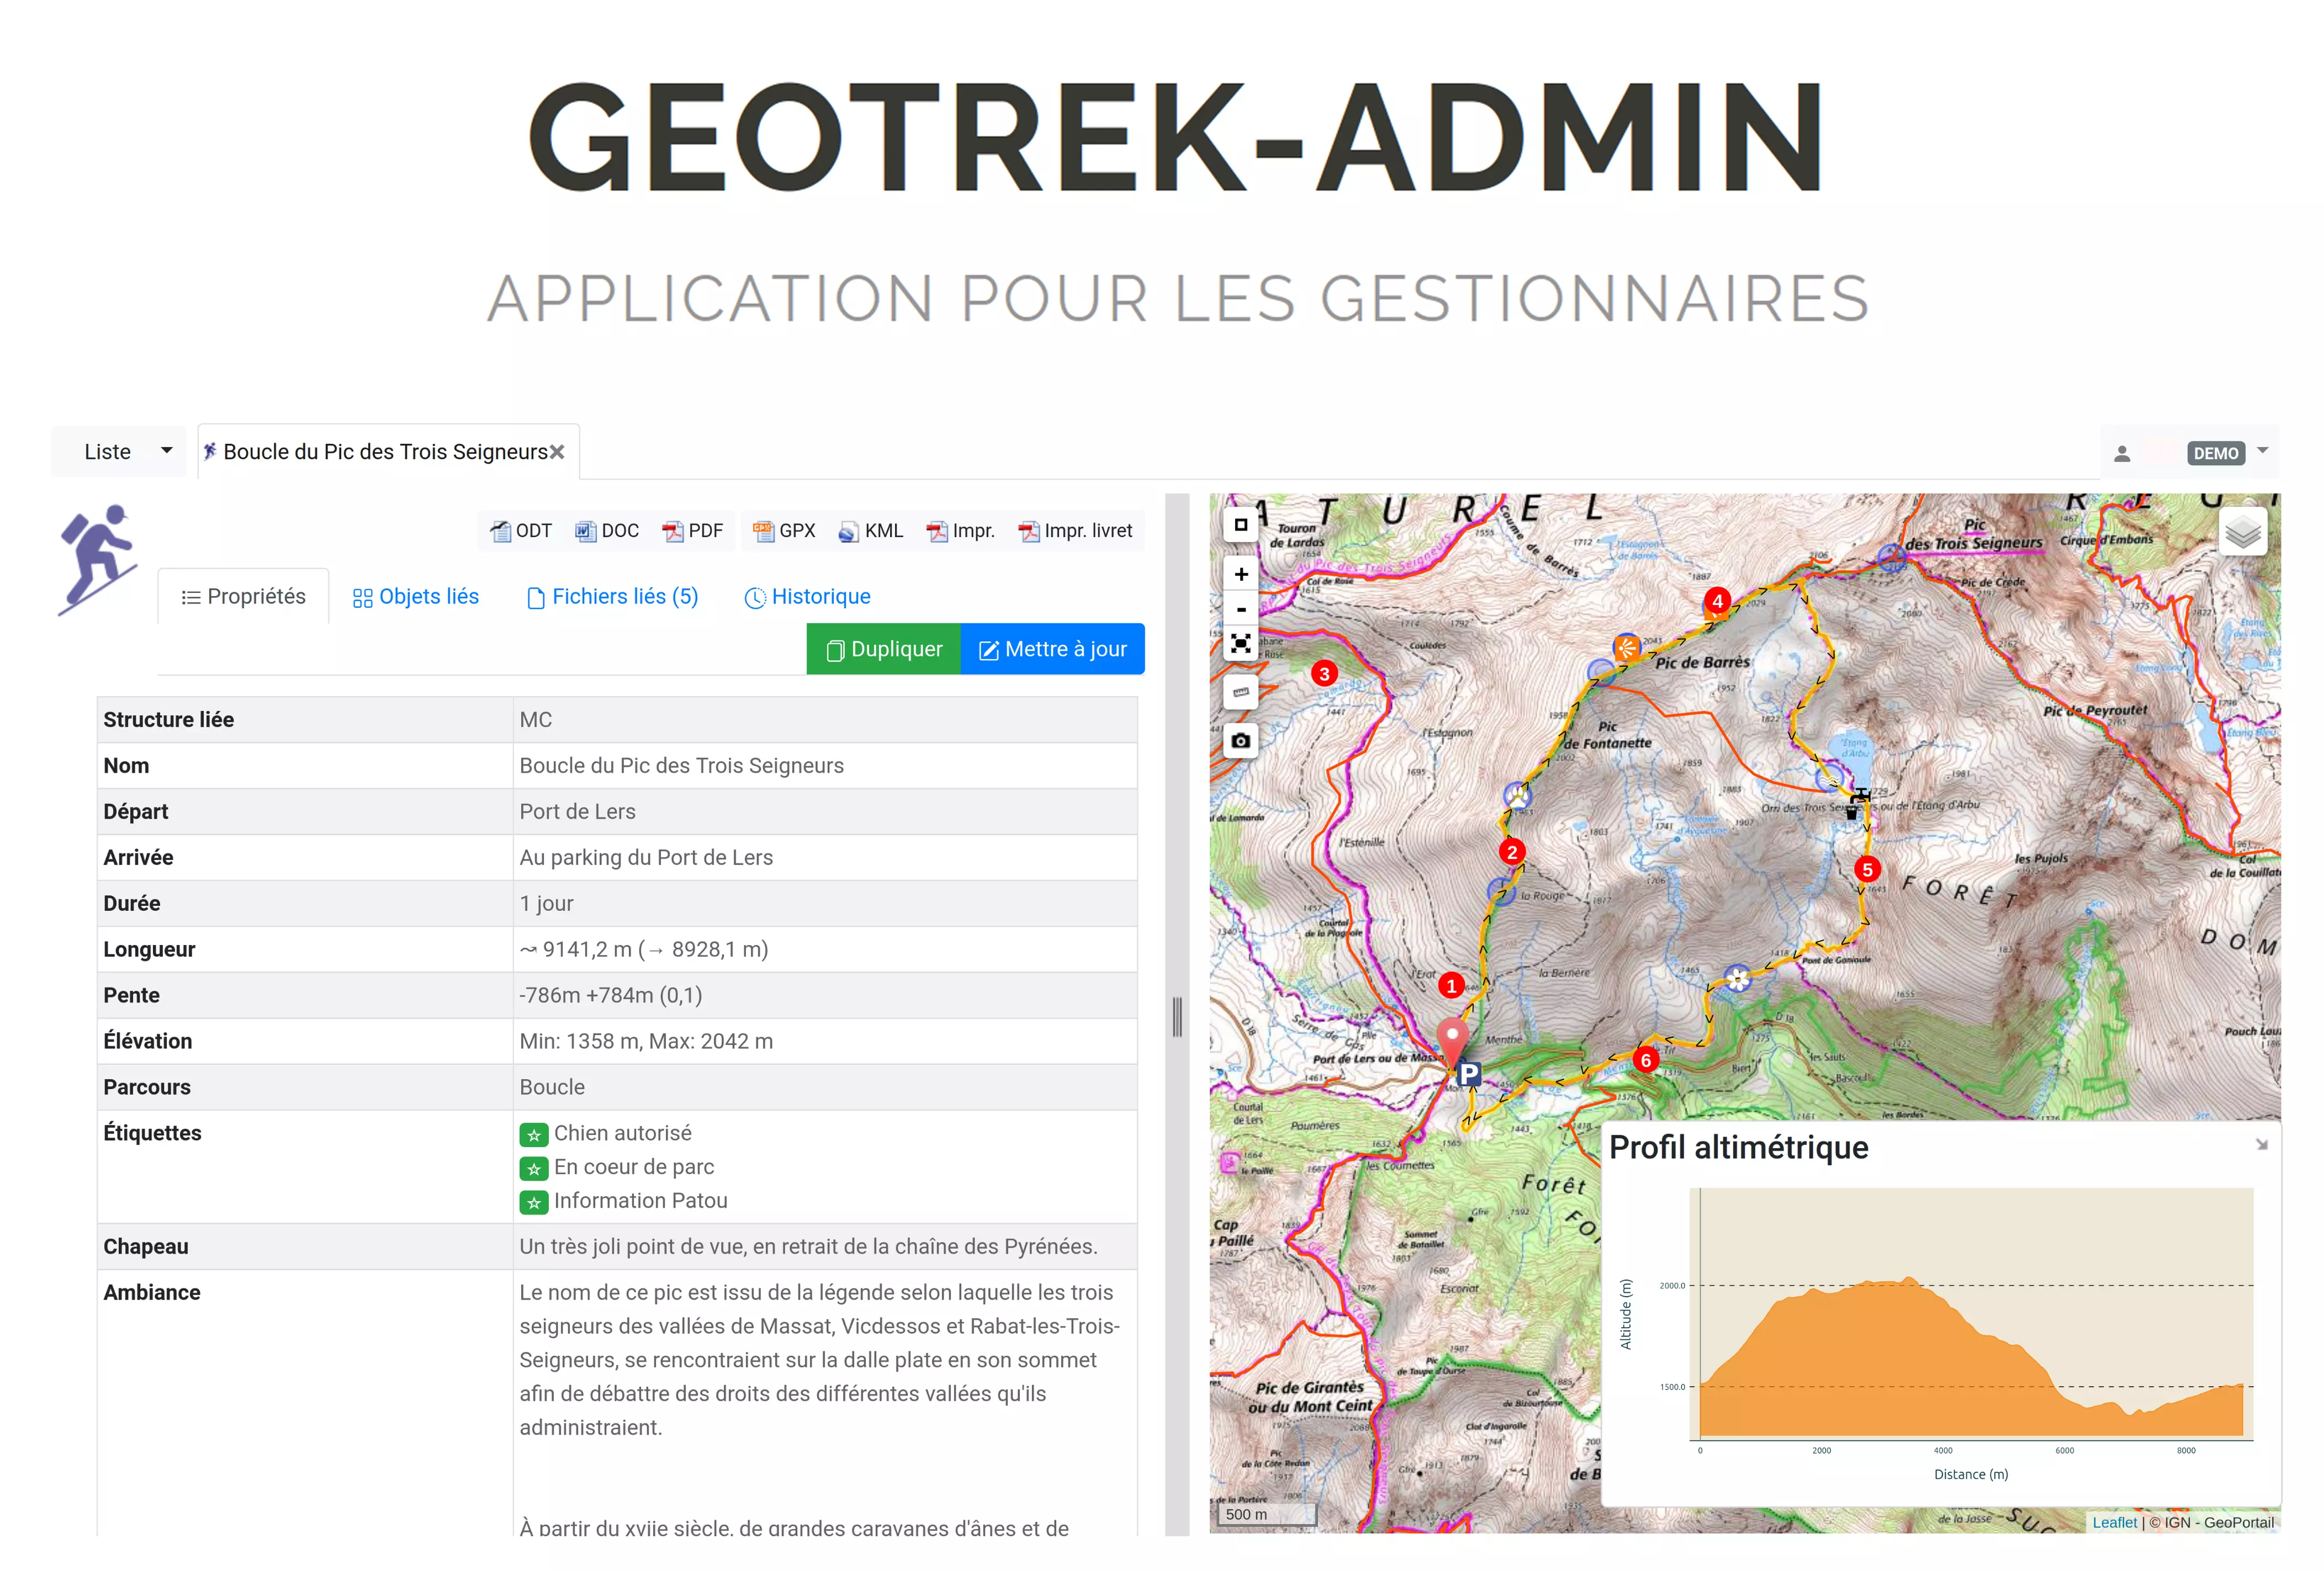Viewport: 2324px width, 1571px height.
Task: Select the Durée value 1 jour
Action: click(x=546, y=904)
